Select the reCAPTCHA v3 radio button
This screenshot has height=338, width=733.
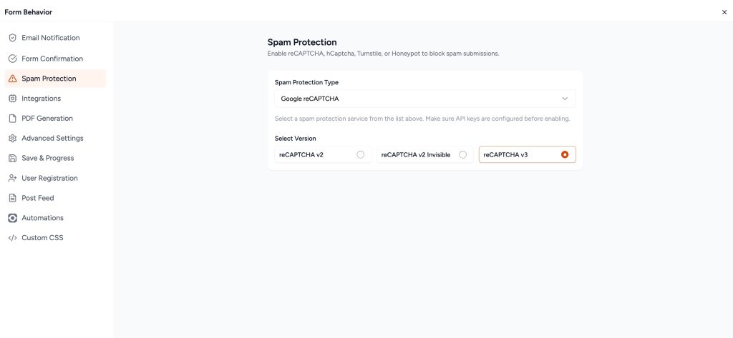pyautogui.click(x=565, y=154)
